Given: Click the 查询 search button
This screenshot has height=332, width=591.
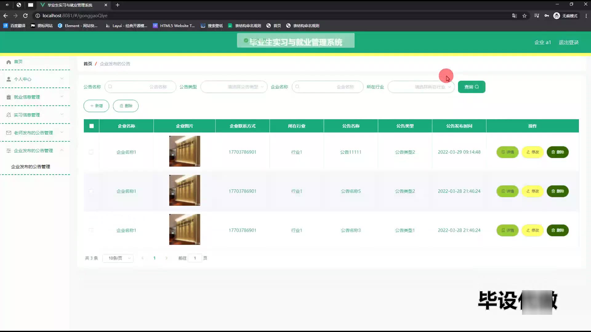Looking at the screenshot, I should click(471, 87).
